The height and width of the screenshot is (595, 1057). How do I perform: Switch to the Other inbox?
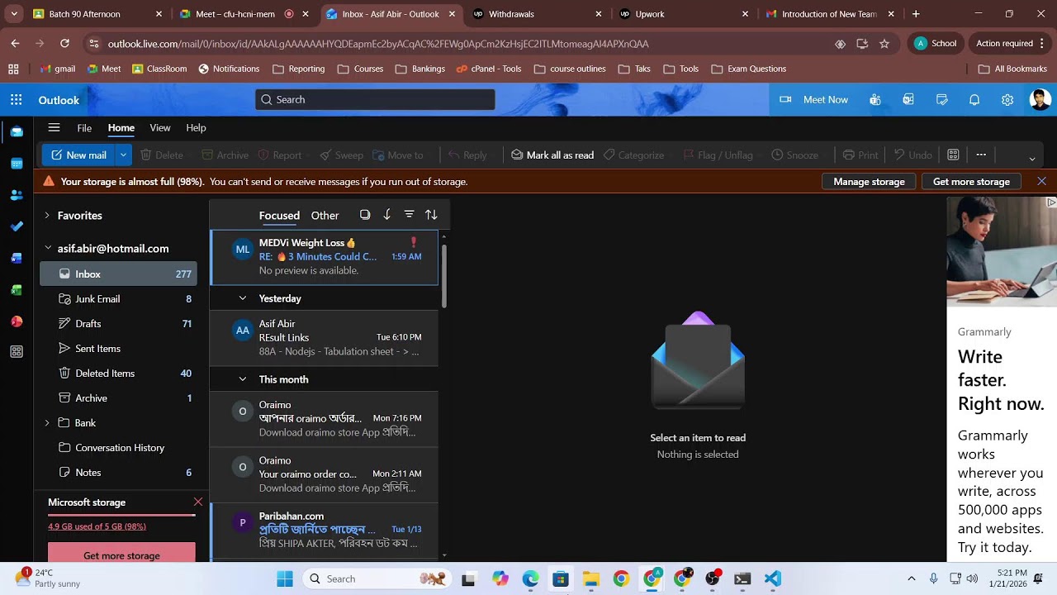(325, 216)
